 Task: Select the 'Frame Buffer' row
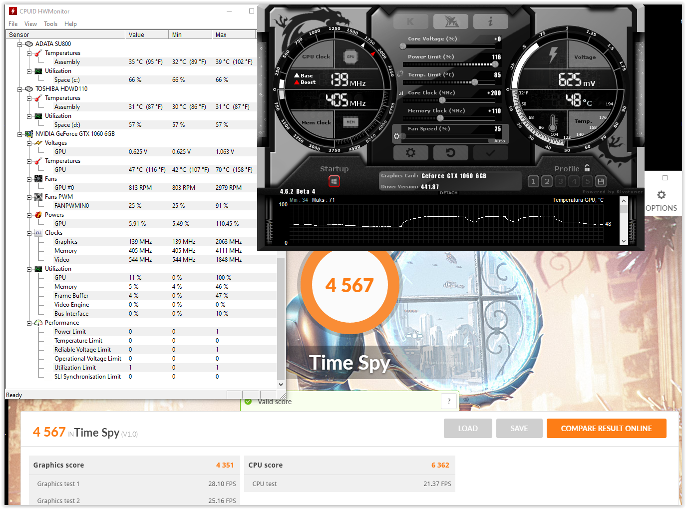tap(142, 296)
